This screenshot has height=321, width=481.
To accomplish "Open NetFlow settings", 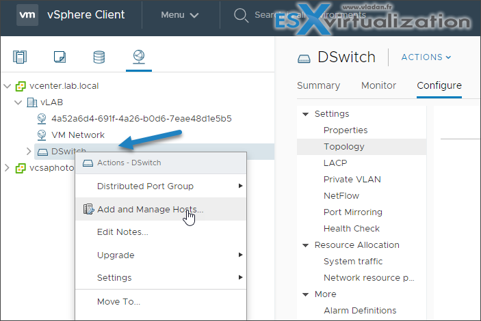I will [x=341, y=196].
